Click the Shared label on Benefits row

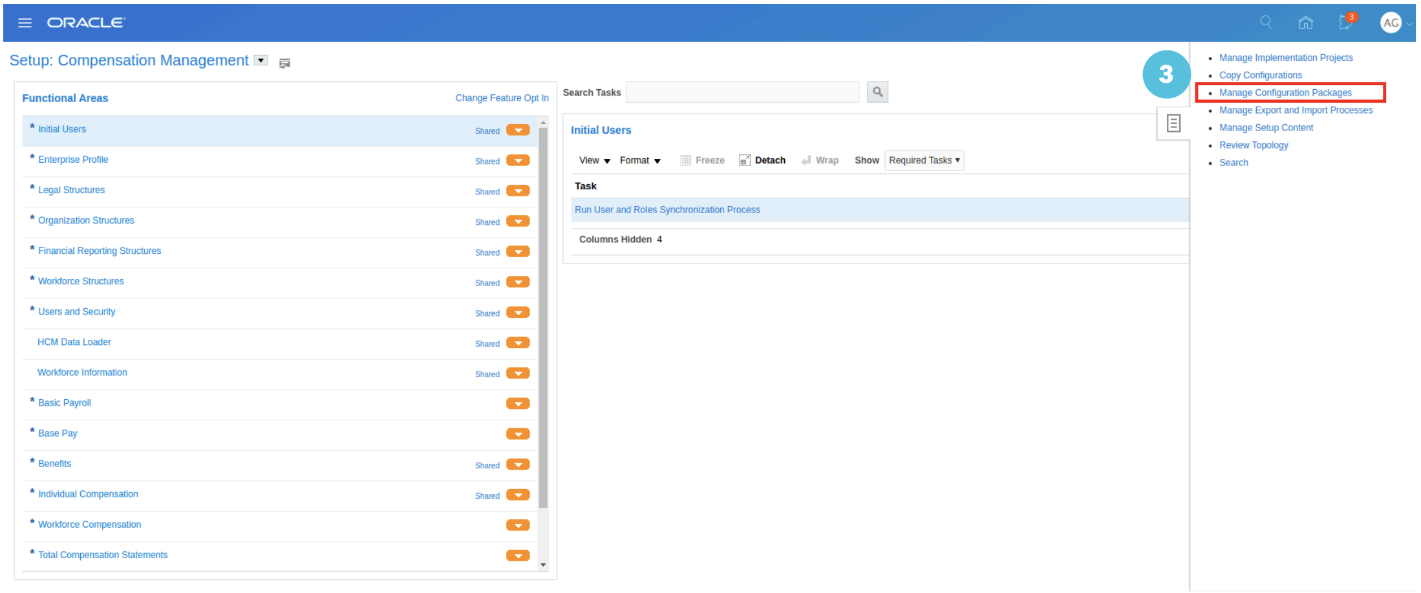click(487, 465)
